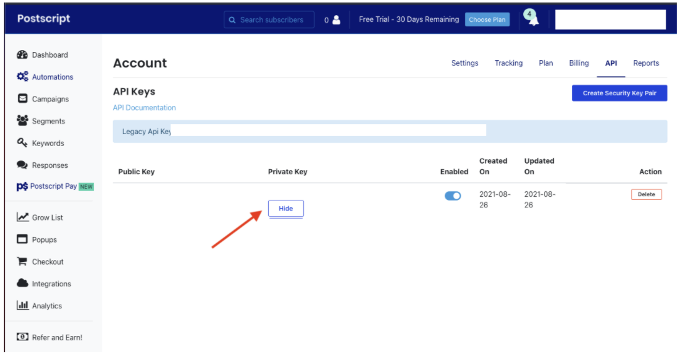Open Automations gears icon in sidebar
The height and width of the screenshot is (356, 678).
[23, 77]
